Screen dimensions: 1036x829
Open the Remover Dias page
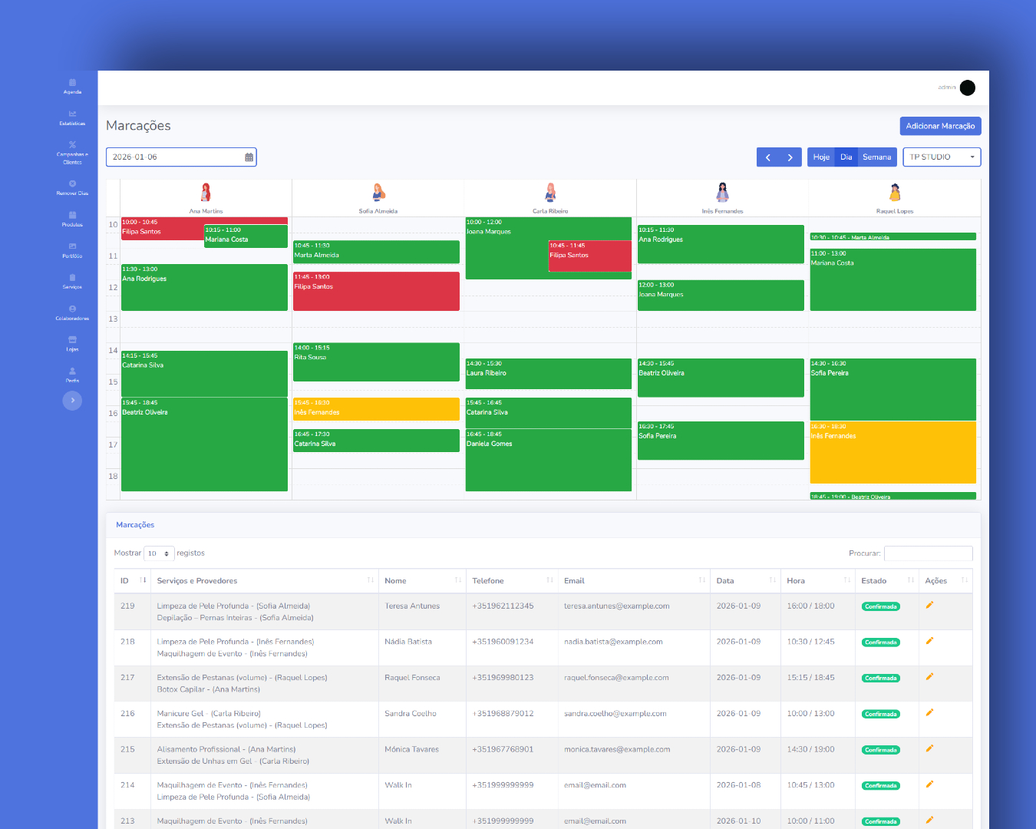click(72, 187)
